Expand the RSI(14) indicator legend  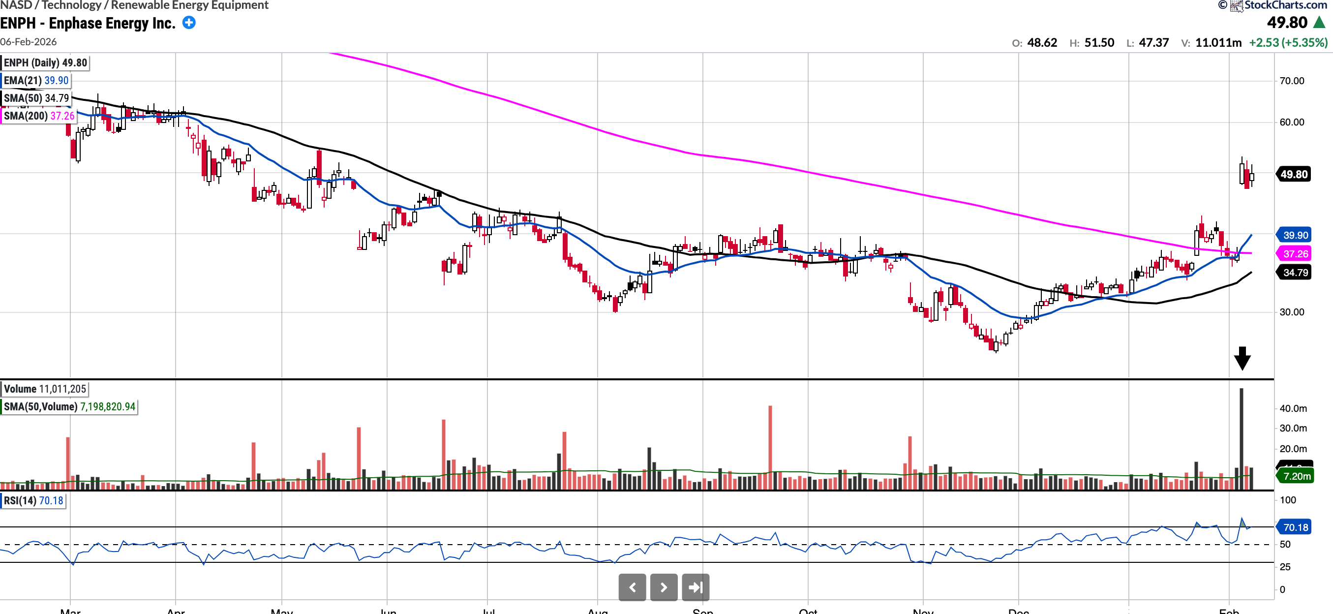click(x=33, y=501)
